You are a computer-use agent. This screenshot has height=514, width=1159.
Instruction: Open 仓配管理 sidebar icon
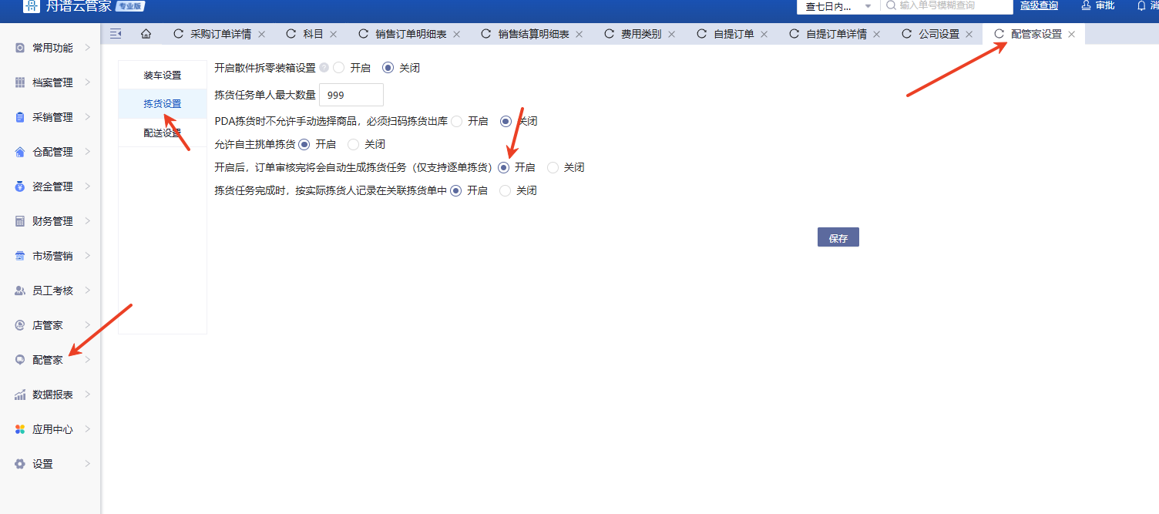point(20,152)
